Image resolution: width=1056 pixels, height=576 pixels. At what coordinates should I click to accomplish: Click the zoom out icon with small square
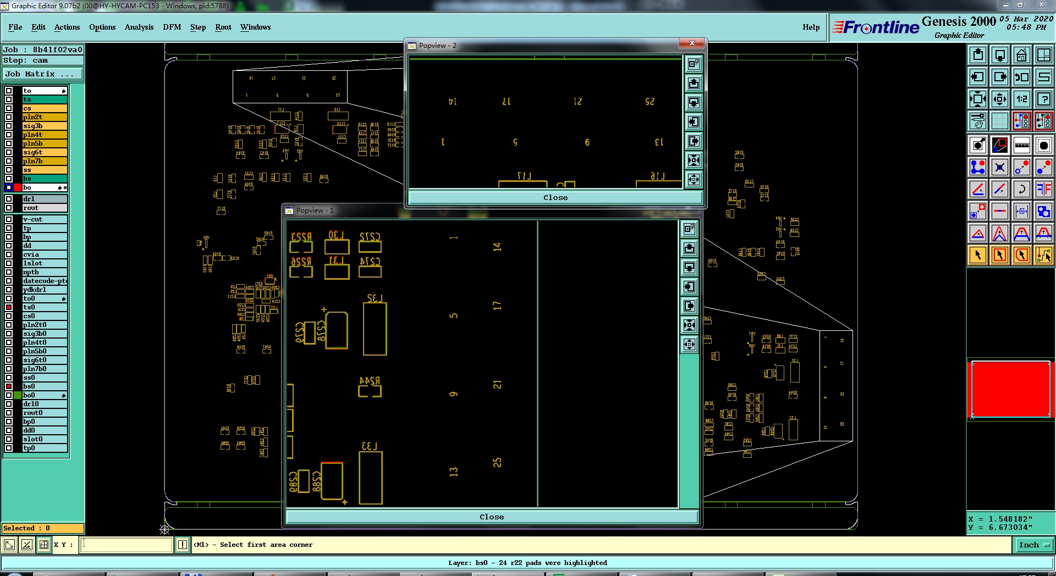[1000, 99]
